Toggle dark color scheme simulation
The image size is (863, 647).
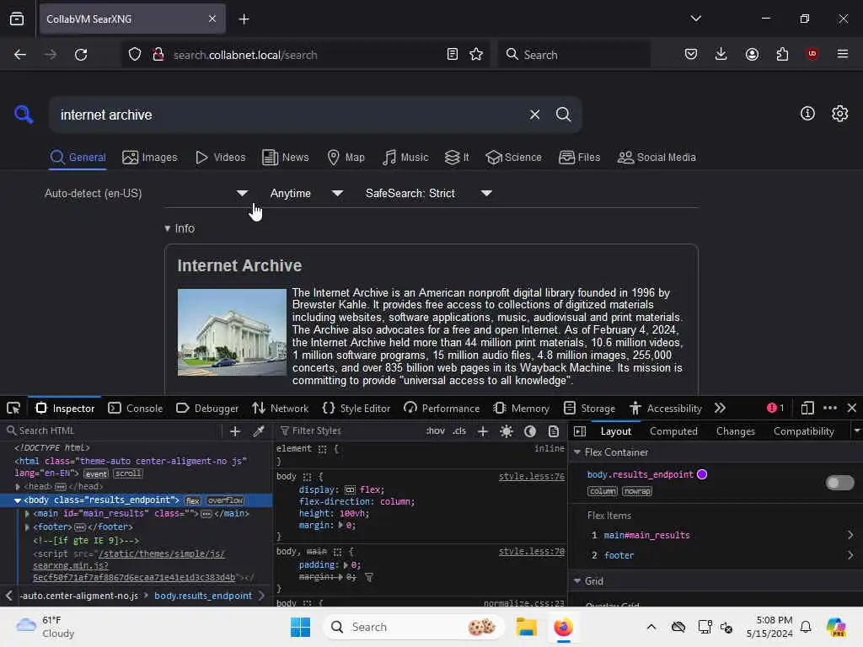[x=530, y=431]
